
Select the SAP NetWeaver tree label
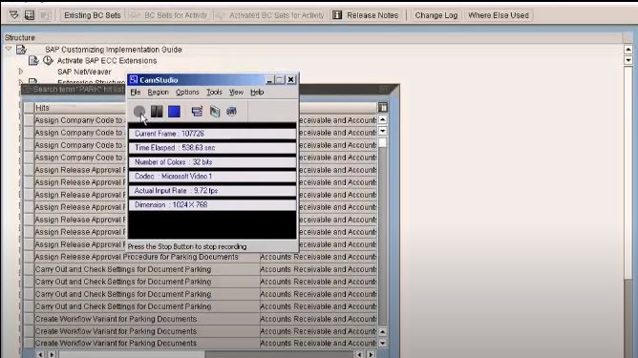84,72
